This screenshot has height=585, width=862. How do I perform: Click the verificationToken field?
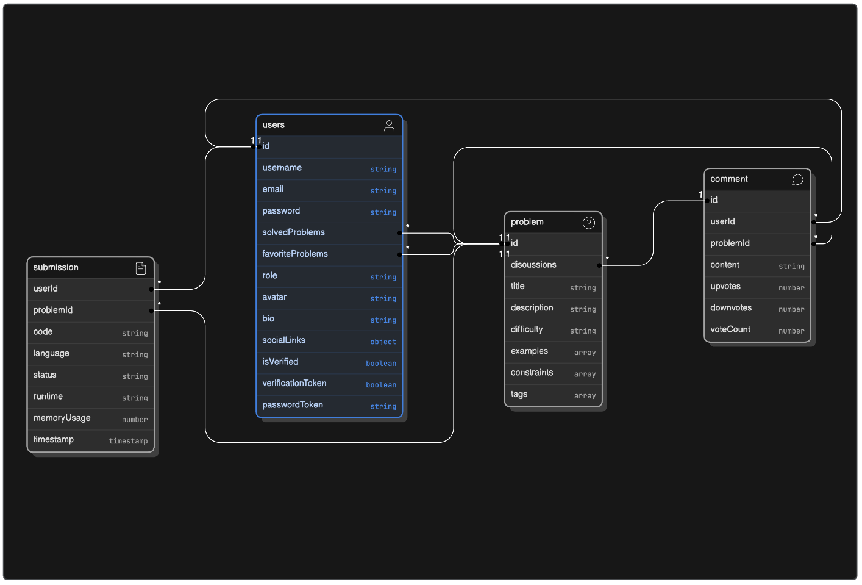click(329, 384)
